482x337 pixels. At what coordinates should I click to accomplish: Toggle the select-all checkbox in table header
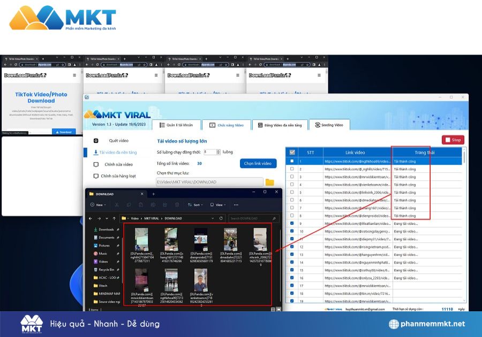(292, 152)
